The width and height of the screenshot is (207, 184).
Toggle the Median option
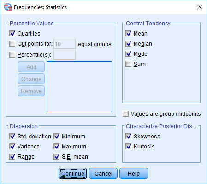coord(129,44)
